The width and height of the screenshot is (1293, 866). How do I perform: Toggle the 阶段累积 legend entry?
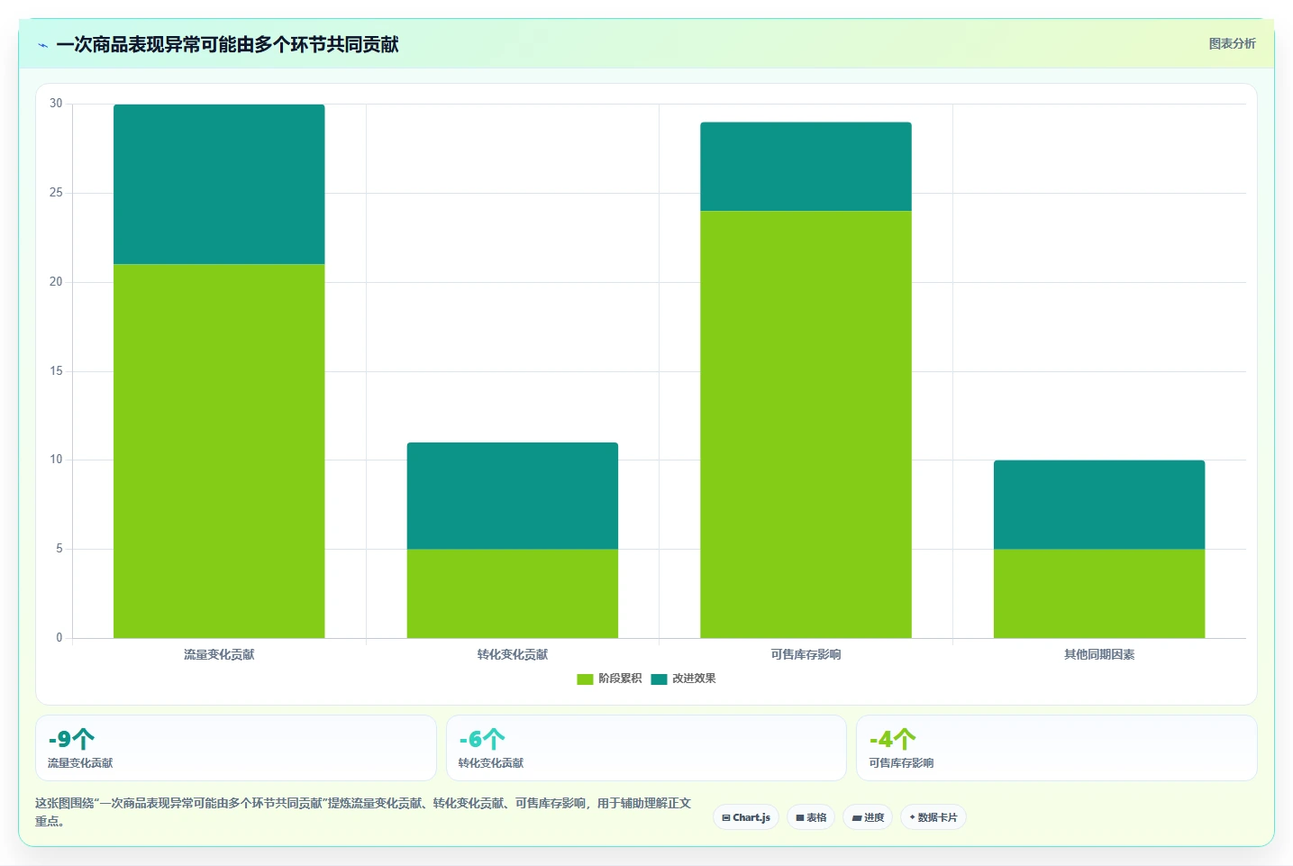[609, 679]
